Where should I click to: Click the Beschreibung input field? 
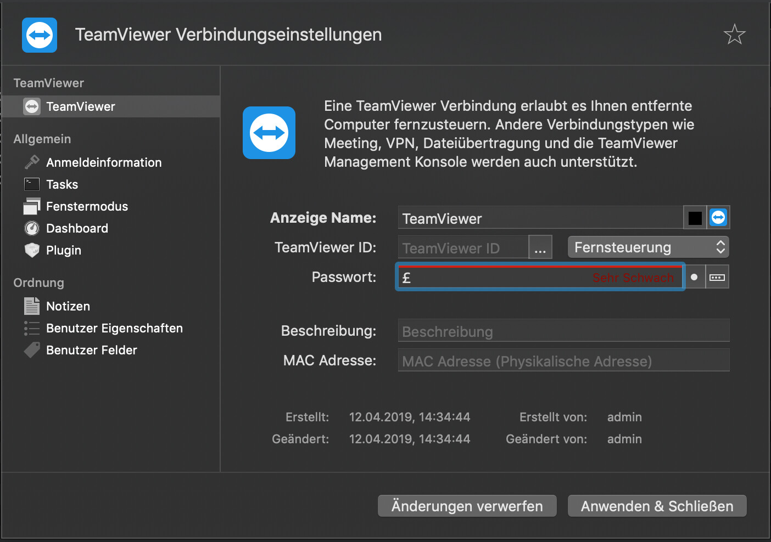point(563,331)
